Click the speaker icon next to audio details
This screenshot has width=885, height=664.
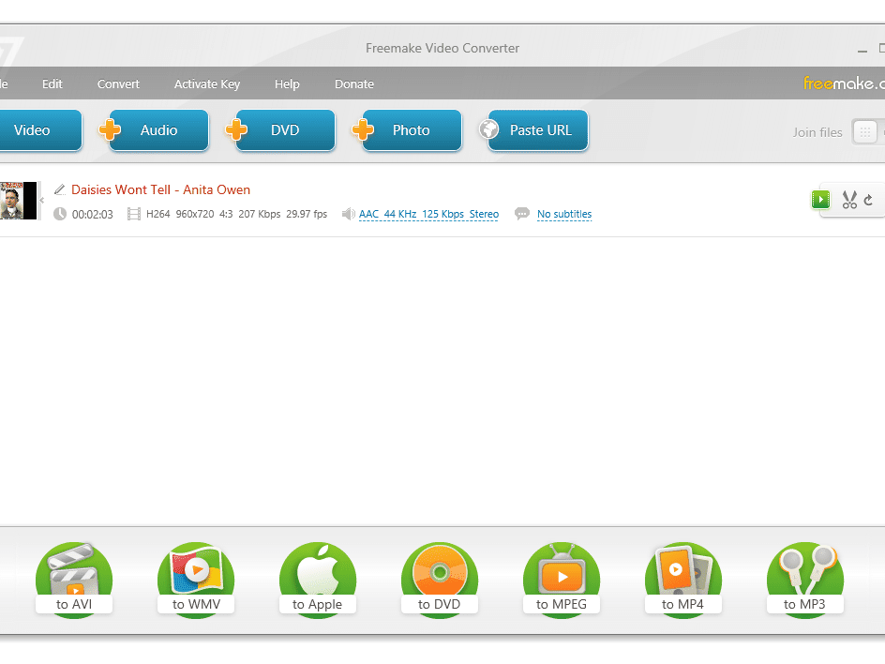347,214
